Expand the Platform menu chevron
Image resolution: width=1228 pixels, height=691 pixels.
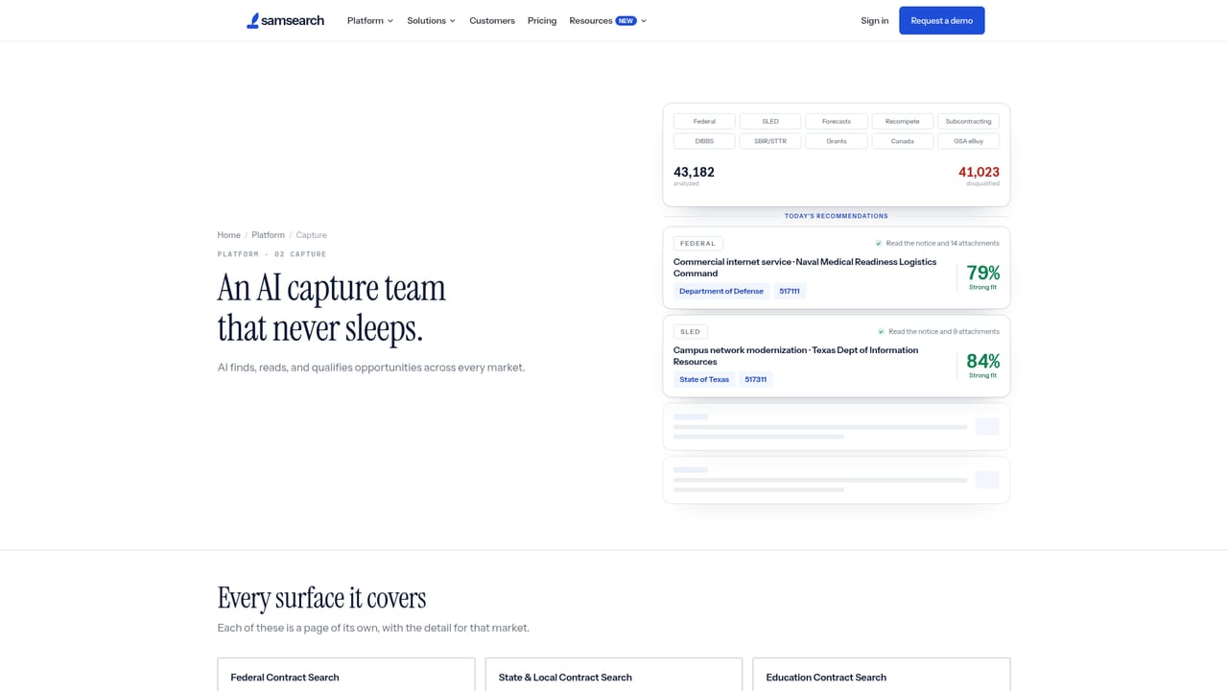[x=390, y=21]
